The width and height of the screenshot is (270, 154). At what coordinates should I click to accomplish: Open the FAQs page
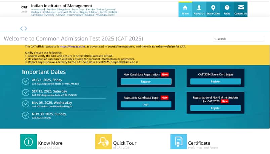point(227,9)
